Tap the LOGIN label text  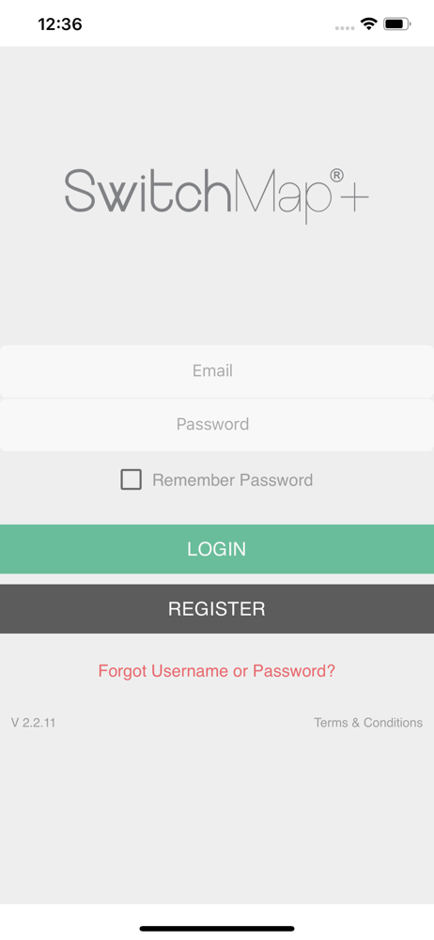(x=216, y=549)
